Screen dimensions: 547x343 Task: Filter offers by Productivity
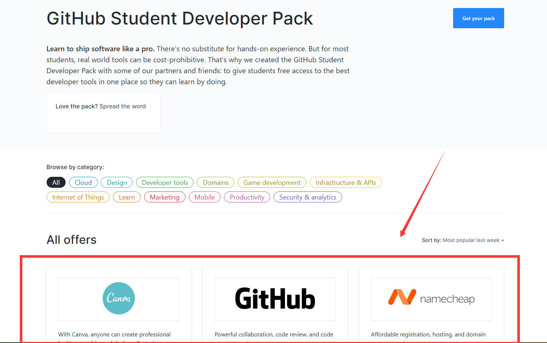pyautogui.click(x=247, y=197)
